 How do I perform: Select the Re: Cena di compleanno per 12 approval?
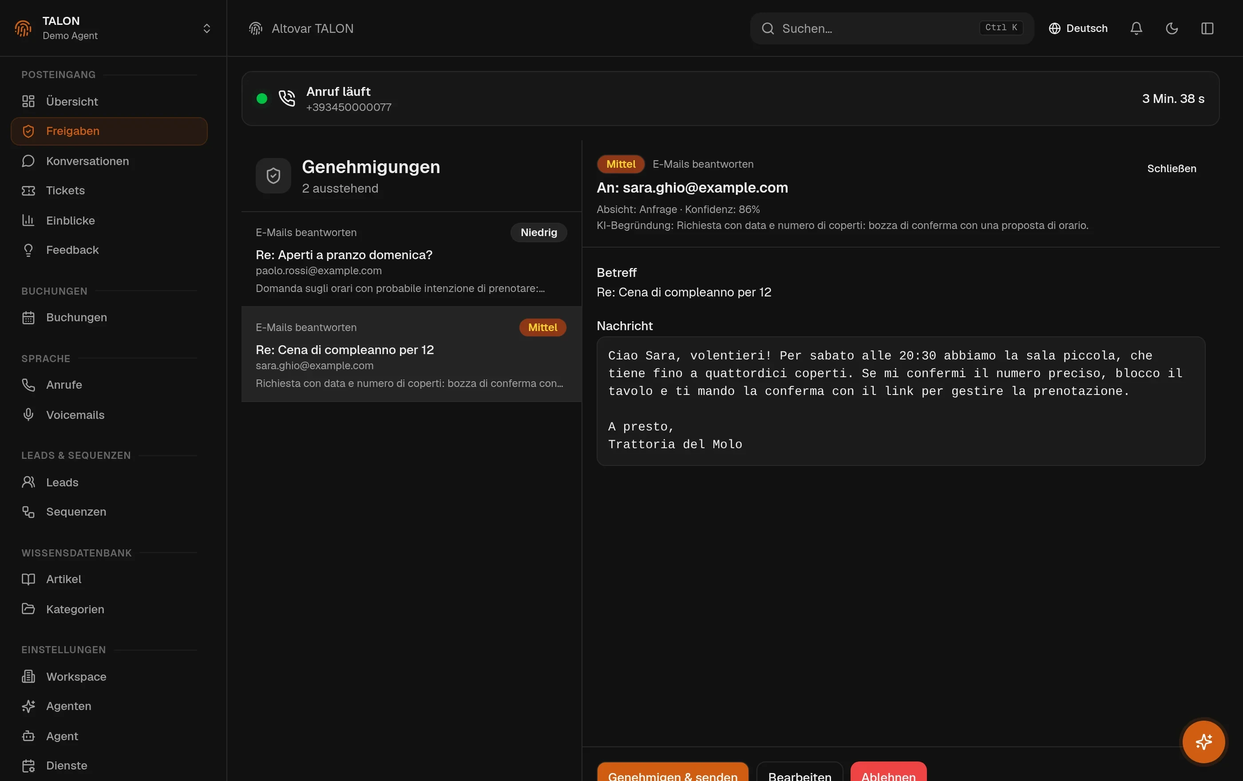(412, 354)
